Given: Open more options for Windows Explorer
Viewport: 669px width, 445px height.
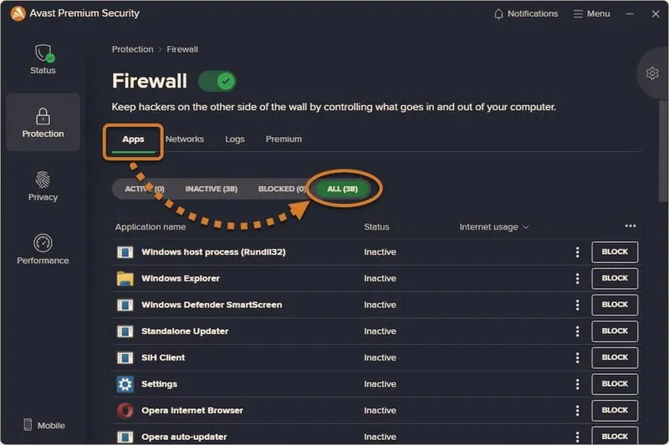Looking at the screenshot, I should pyautogui.click(x=577, y=279).
